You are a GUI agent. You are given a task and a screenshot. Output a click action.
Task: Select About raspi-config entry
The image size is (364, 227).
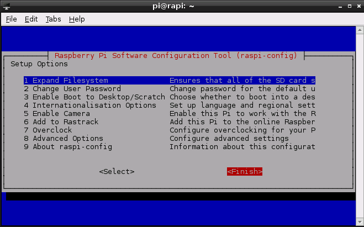point(68,147)
